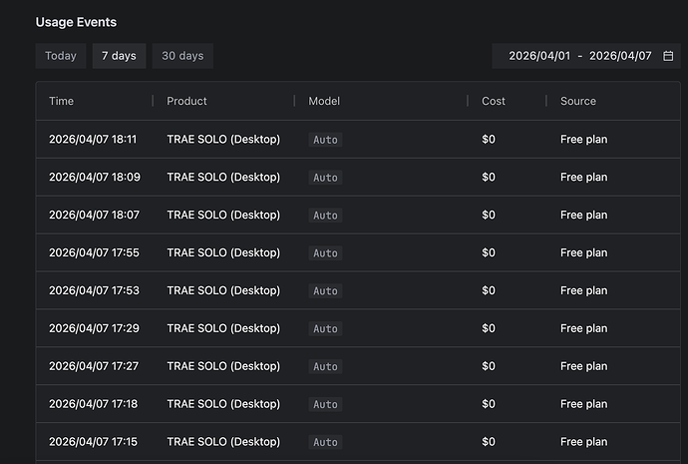Select the 2026/04/07 17:18 time cell
Viewport: 688px width, 464px height.
click(94, 403)
